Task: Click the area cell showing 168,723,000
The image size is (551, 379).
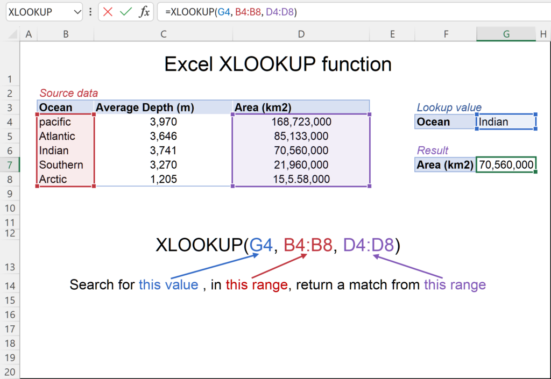Action: coord(301,122)
